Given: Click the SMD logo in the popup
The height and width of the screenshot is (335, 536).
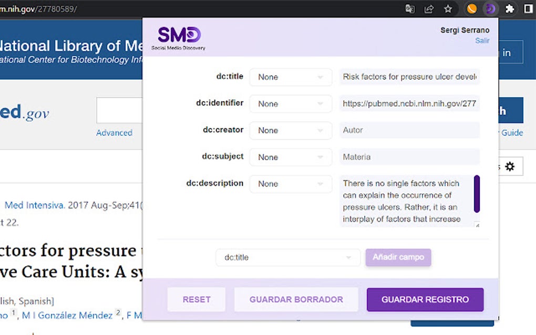Looking at the screenshot, I should tap(178, 37).
